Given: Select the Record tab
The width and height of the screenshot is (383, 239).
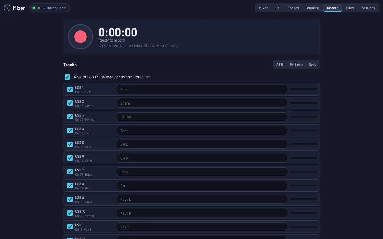Looking at the screenshot, I should pyautogui.click(x=333, y=8).
